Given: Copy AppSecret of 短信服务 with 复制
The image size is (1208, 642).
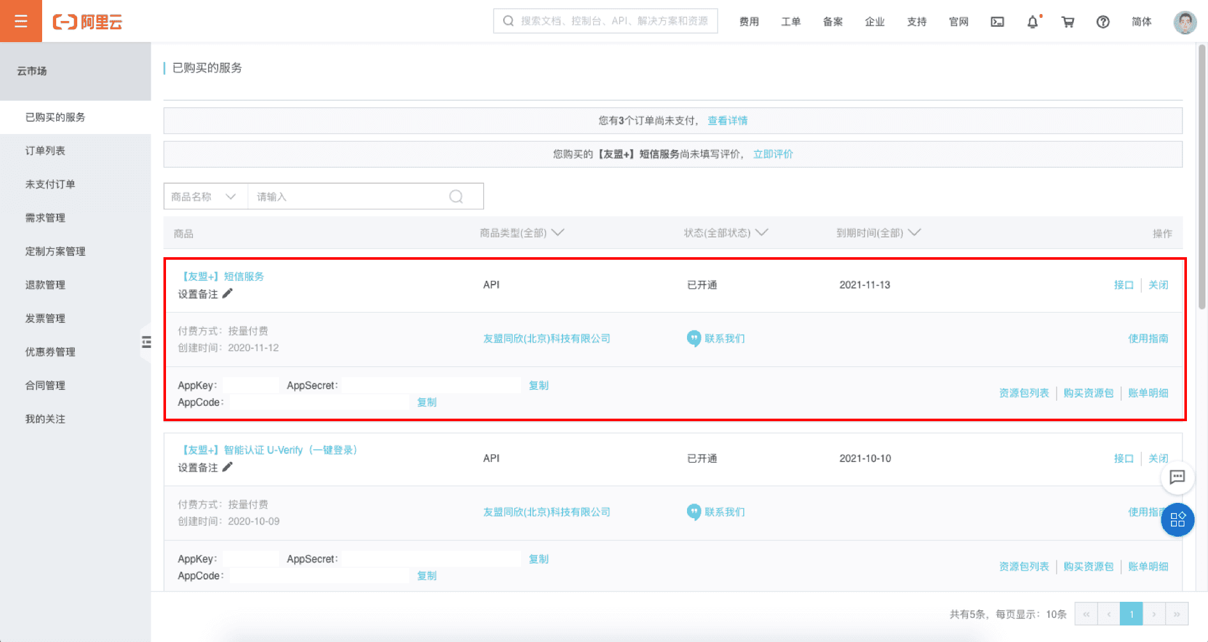Looking at the screenshot, I should [538, 385].
